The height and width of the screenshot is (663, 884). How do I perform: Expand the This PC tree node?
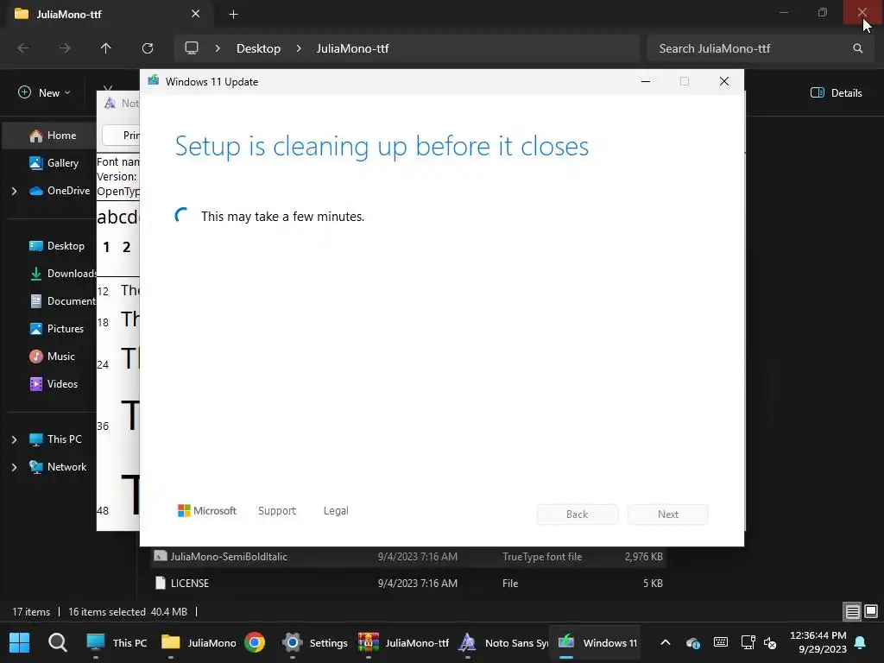tap(14, 439)
